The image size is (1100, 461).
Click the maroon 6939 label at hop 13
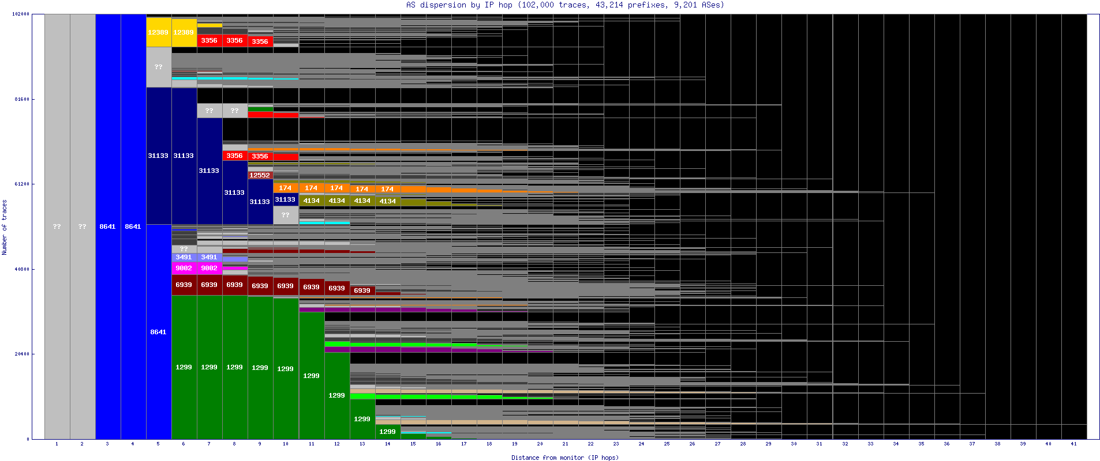point(362,290)
